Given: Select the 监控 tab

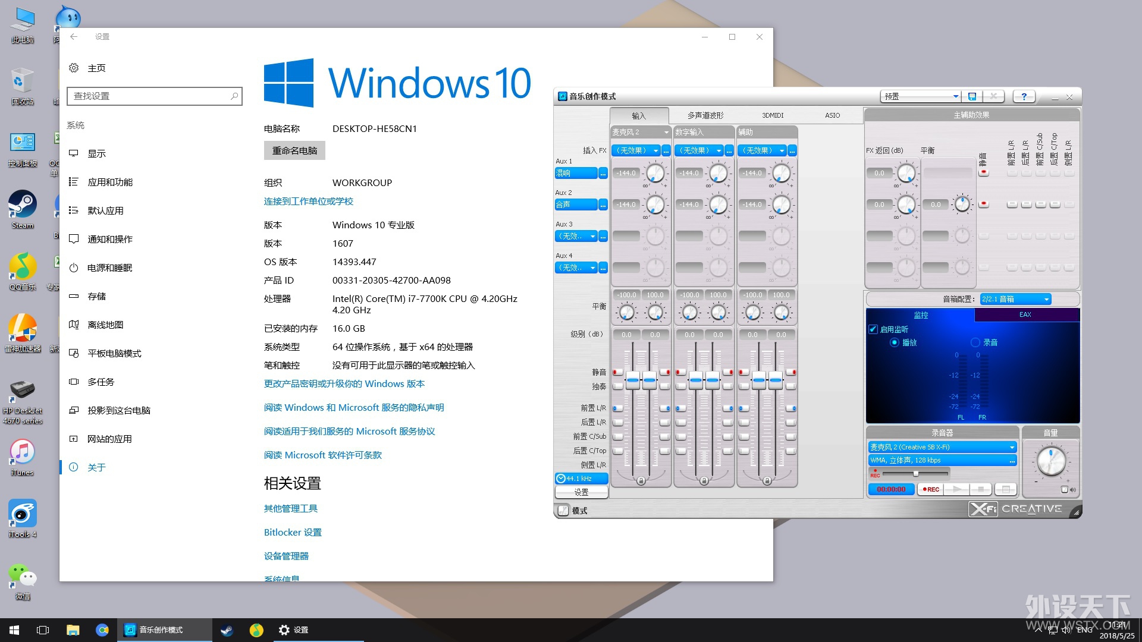Looking at the screenshot, I should pos(921,315).
